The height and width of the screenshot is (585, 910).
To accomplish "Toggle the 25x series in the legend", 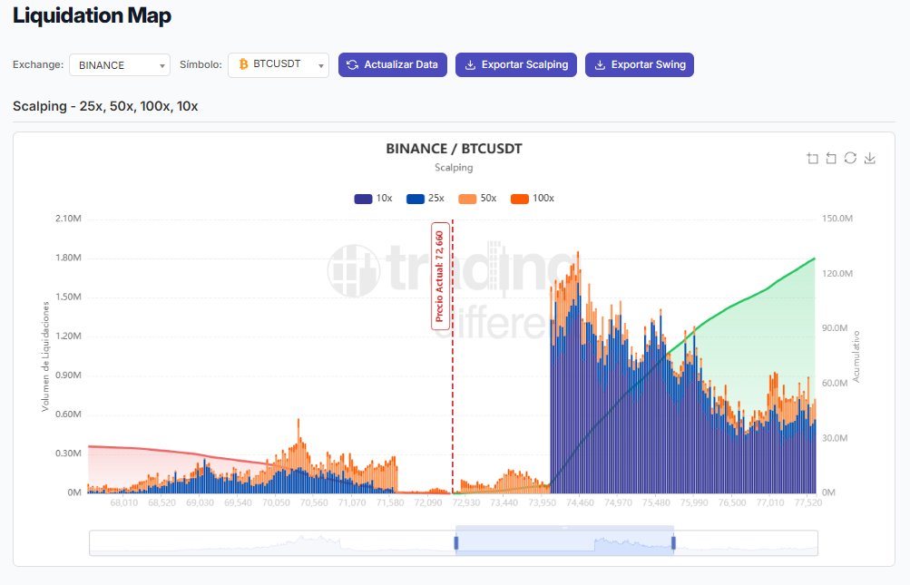I will [426, 199].
